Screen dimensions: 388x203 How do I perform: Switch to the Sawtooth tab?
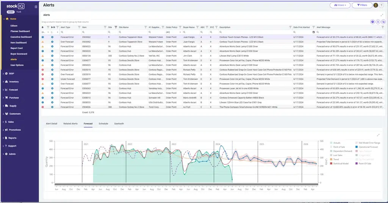[x=119, y=123]
